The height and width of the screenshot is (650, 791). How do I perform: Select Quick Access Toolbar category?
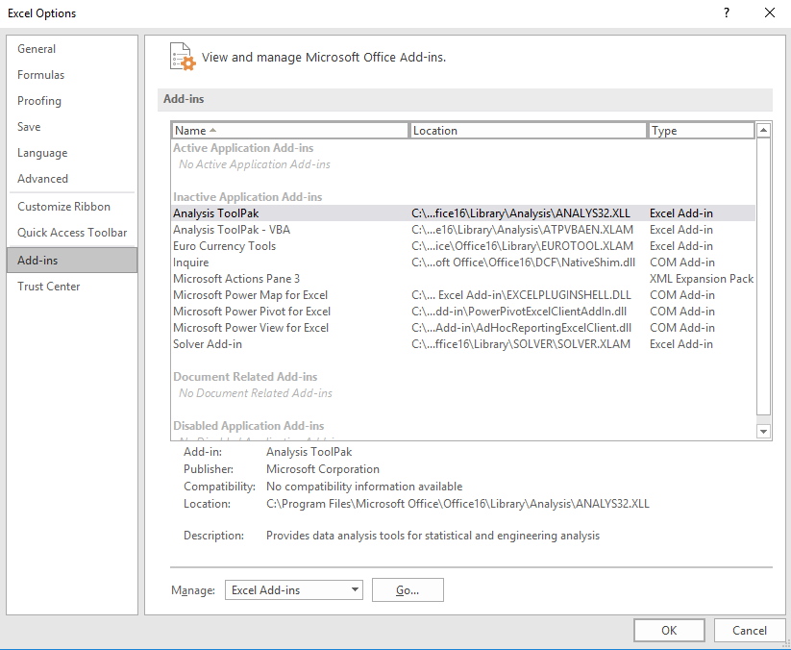tap(72, 233)
